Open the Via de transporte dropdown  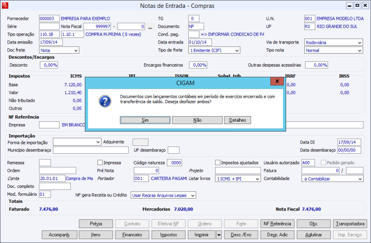333,43
